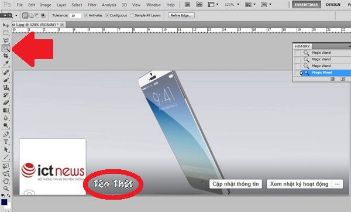Create new document from current state icon
351x212 pixels.
(333, 79)
